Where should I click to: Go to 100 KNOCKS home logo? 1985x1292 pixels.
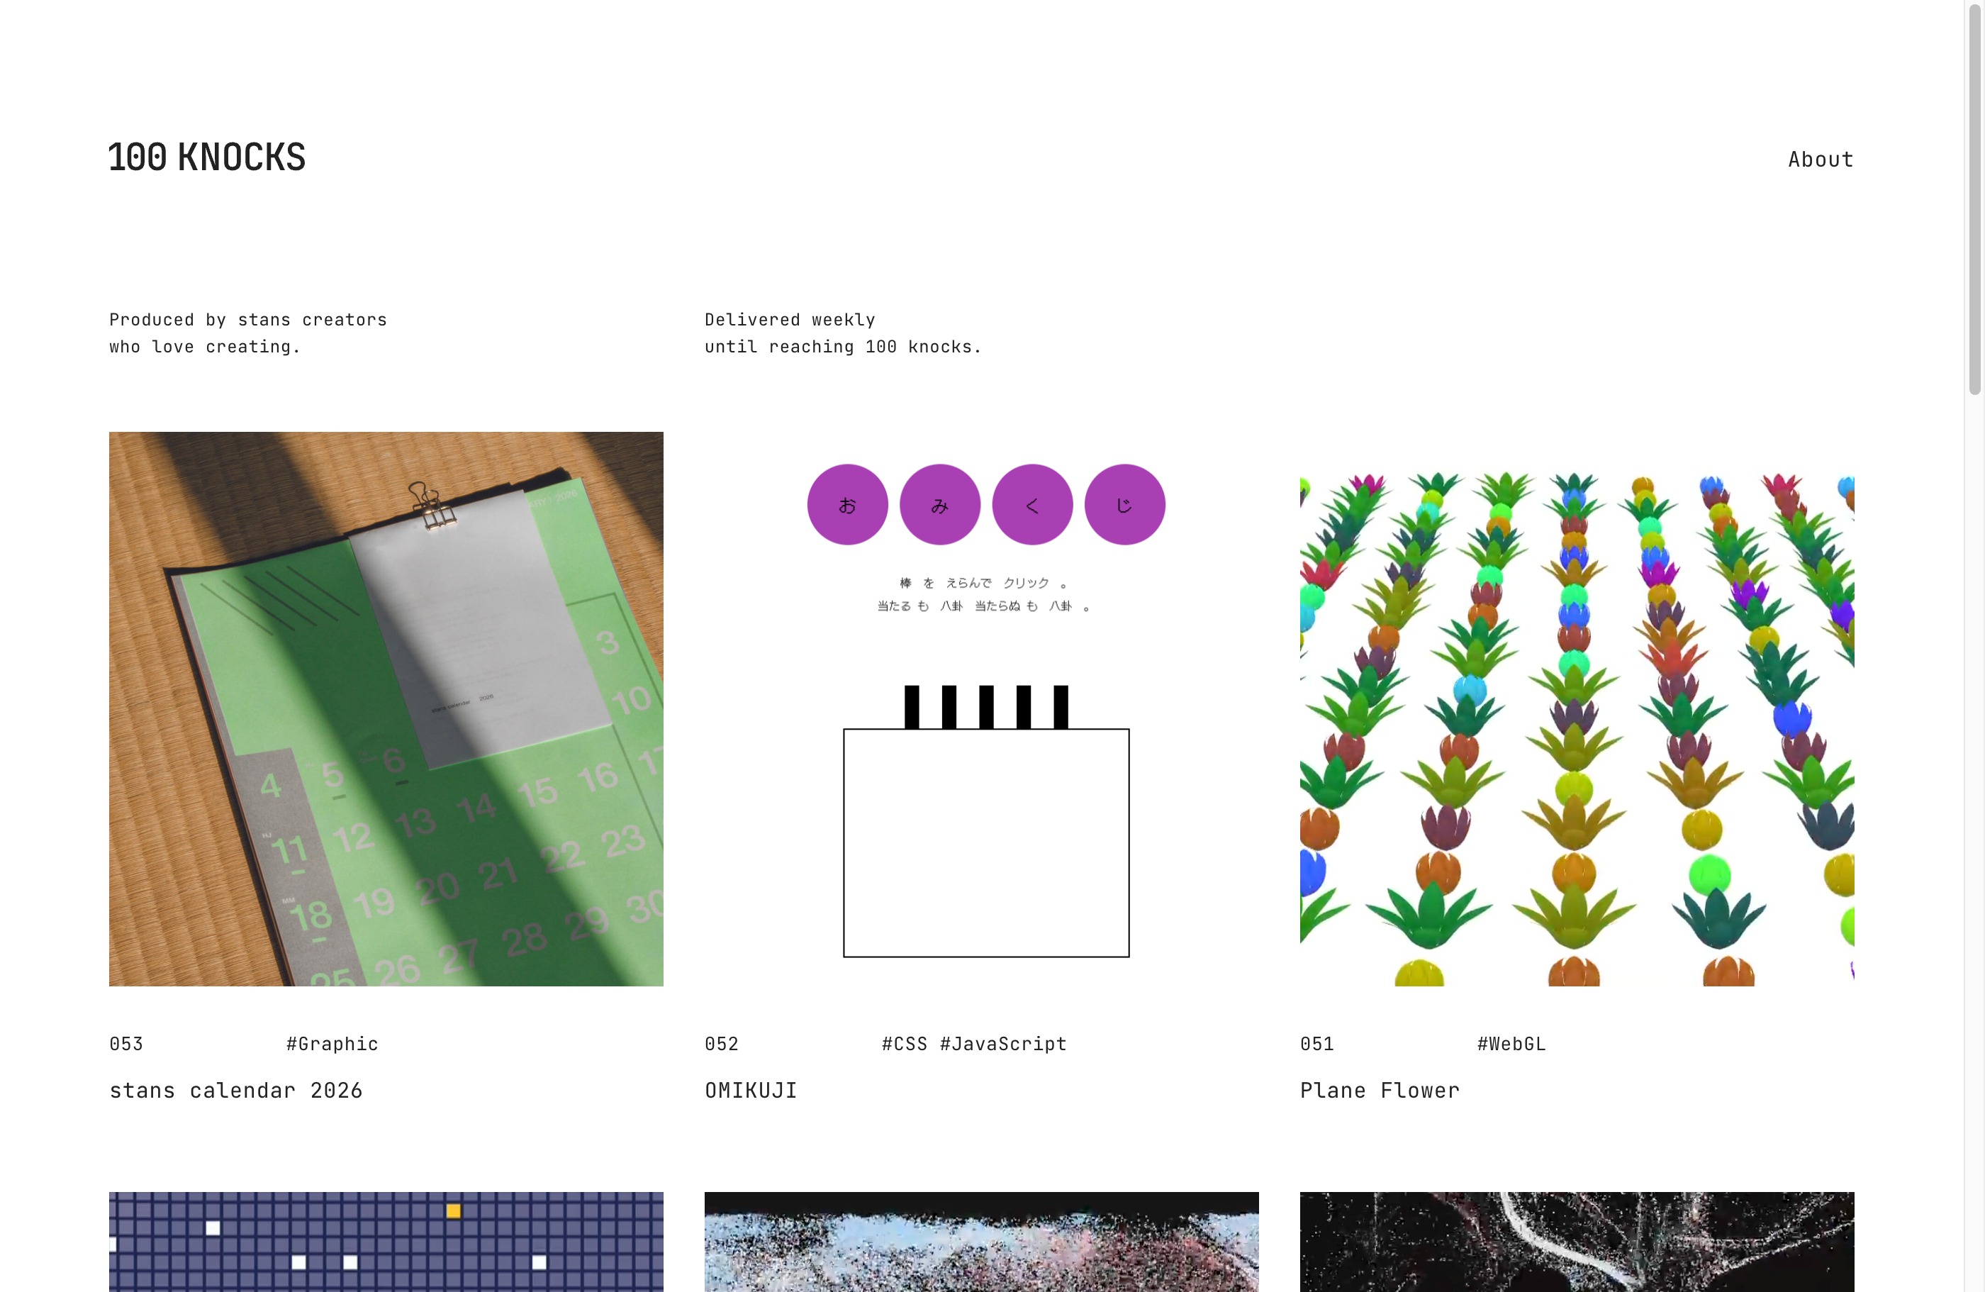[x=208, y=157]
